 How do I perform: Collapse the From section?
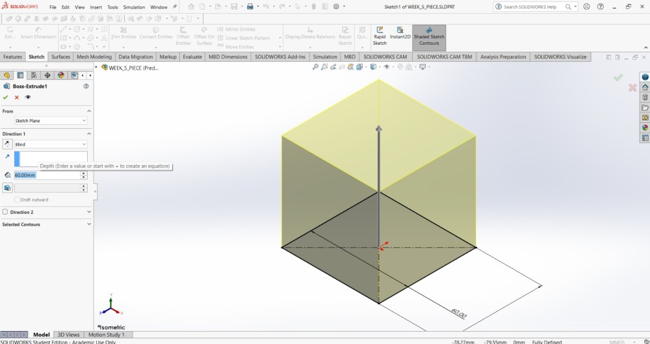pyautogui.click(x=89, y=111)
